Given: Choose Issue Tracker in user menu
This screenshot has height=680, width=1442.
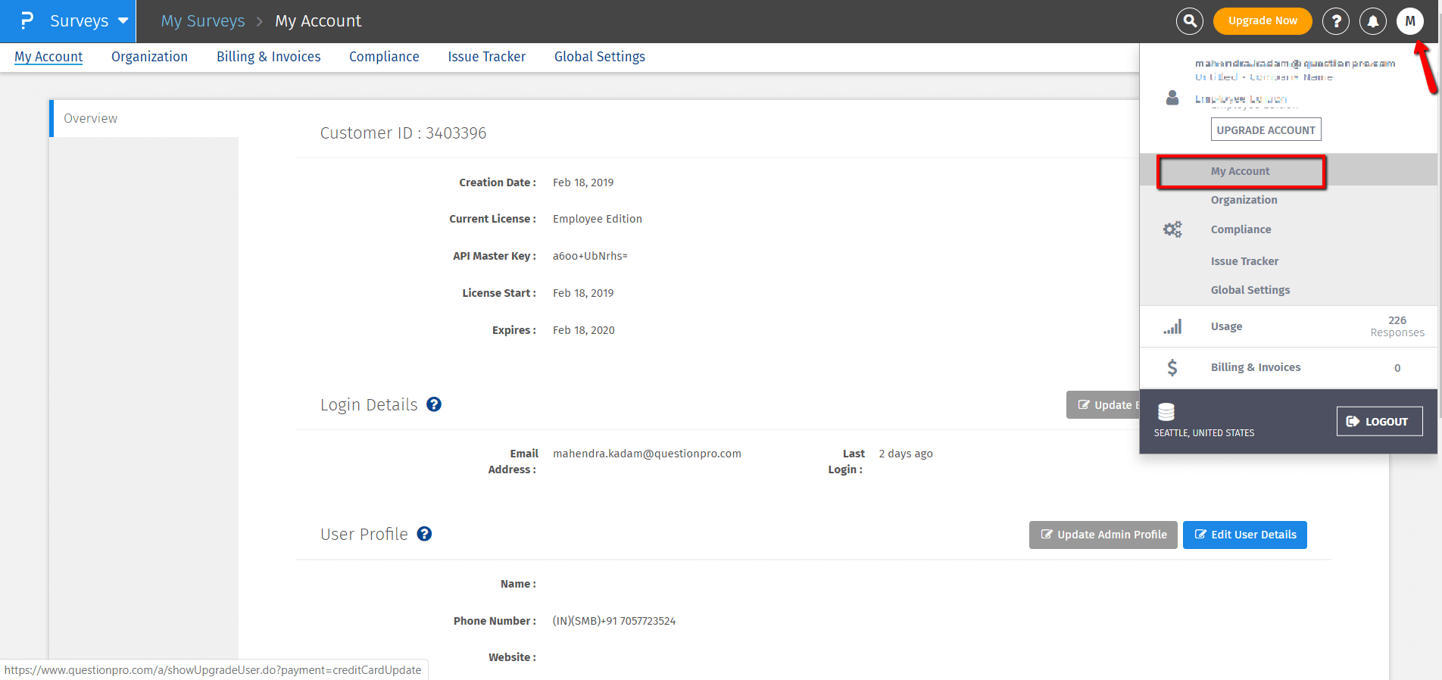Looking at the screenshot, I should (x=1245, y=261).
